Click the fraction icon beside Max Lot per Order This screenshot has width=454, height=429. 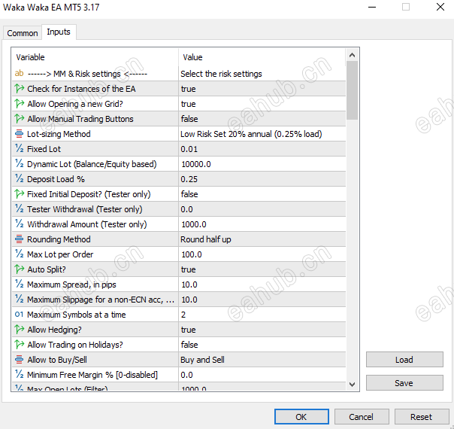(19, 254)
